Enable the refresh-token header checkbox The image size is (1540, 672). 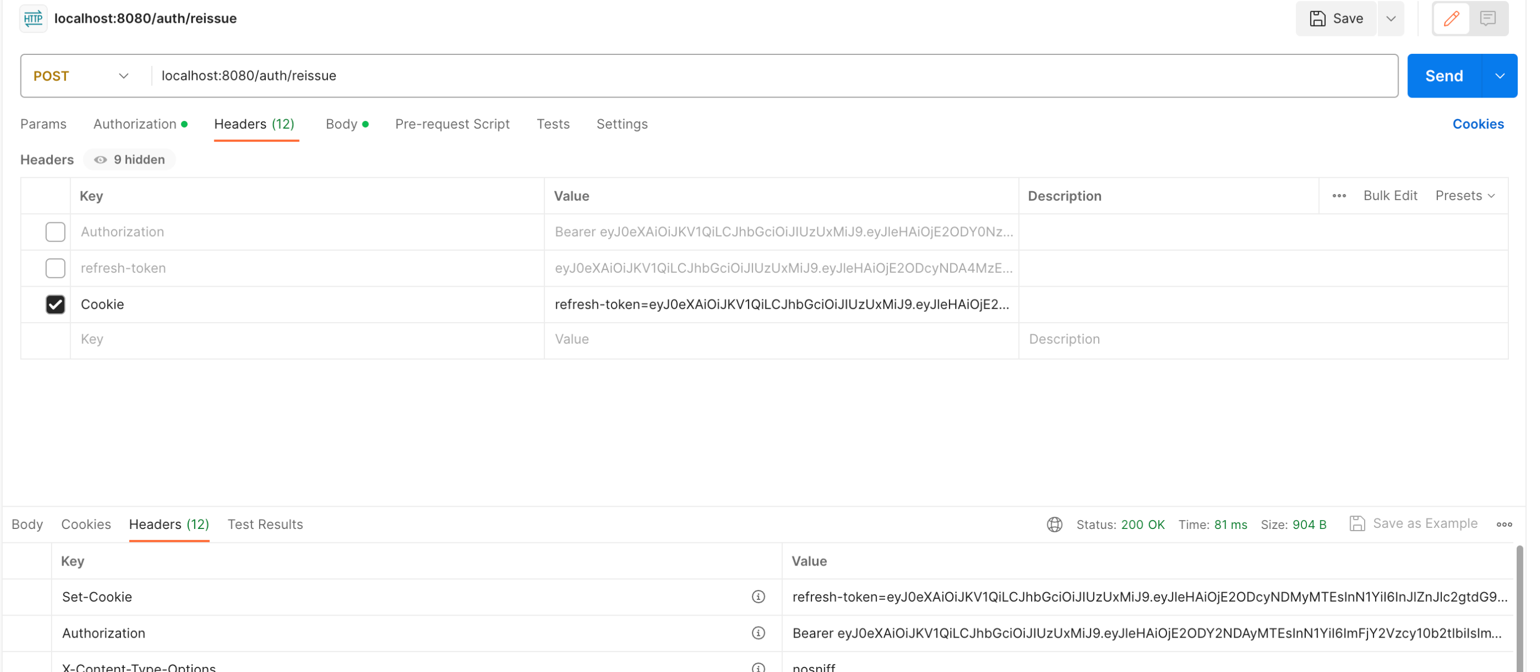(x=55, y=268)
